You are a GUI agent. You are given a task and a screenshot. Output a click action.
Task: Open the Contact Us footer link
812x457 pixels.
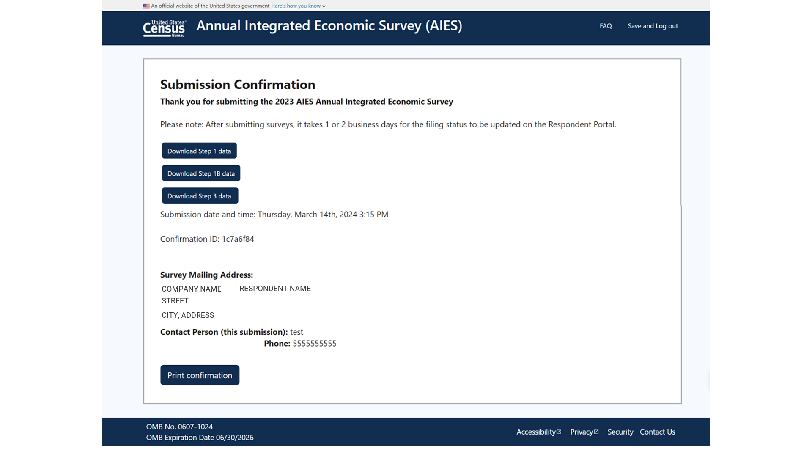657,432
